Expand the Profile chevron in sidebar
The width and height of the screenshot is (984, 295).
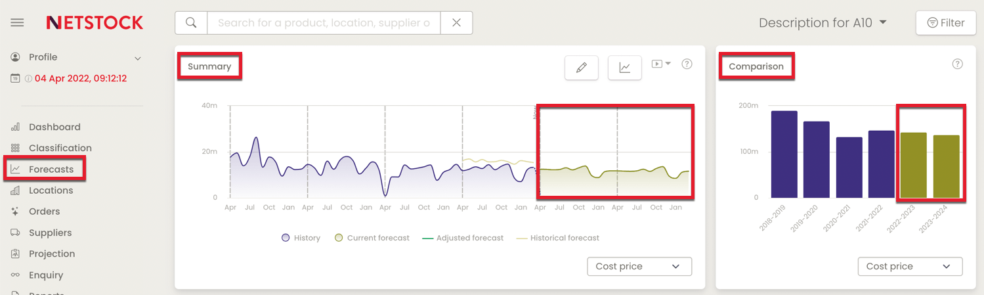[138, 58]
